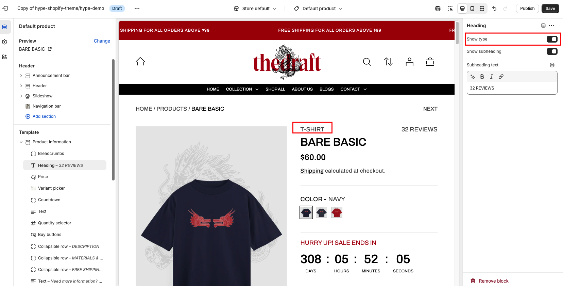Click the Publish button
This screenshot has width=563, height=286.
[x=527, y=9]
